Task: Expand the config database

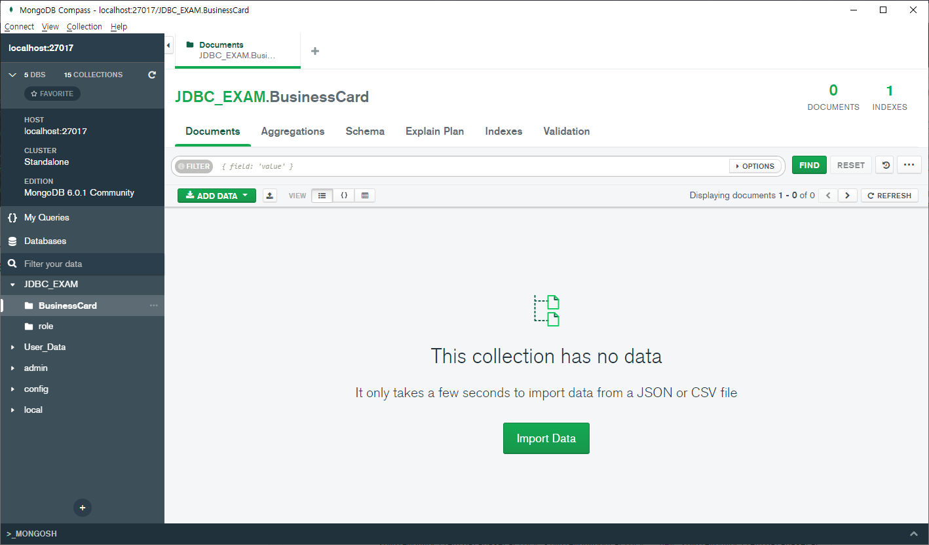Action: 12,389
